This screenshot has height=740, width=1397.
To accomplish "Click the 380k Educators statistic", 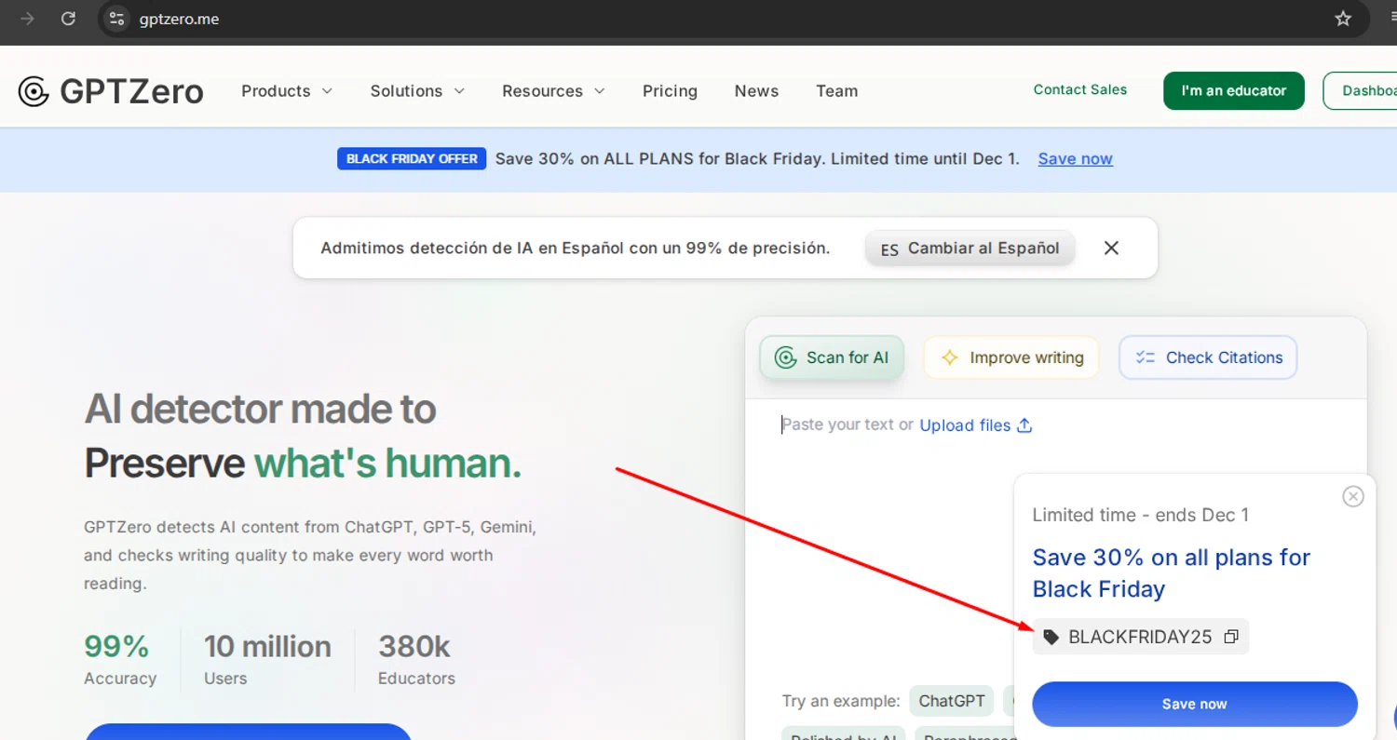I will [x=416, y=659].
